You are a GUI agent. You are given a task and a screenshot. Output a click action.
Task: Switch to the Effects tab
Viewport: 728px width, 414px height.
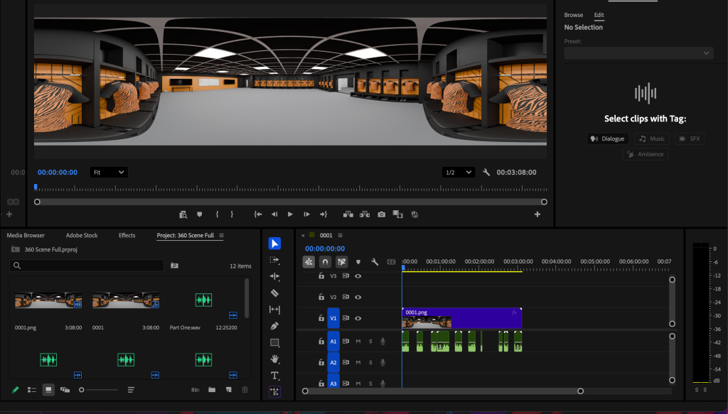[x=127, y=235]
